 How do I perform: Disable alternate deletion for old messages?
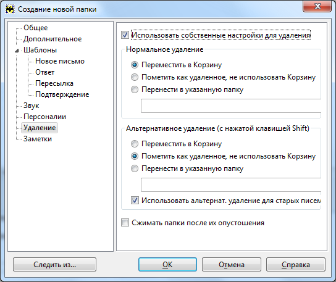[x=135, y=201]
